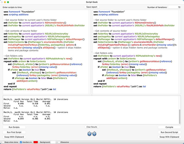Click 'use framework "Foundation"' in second script
Image resolution: width=184 pixels, height=144 pixels.
[x=109, y=12]
